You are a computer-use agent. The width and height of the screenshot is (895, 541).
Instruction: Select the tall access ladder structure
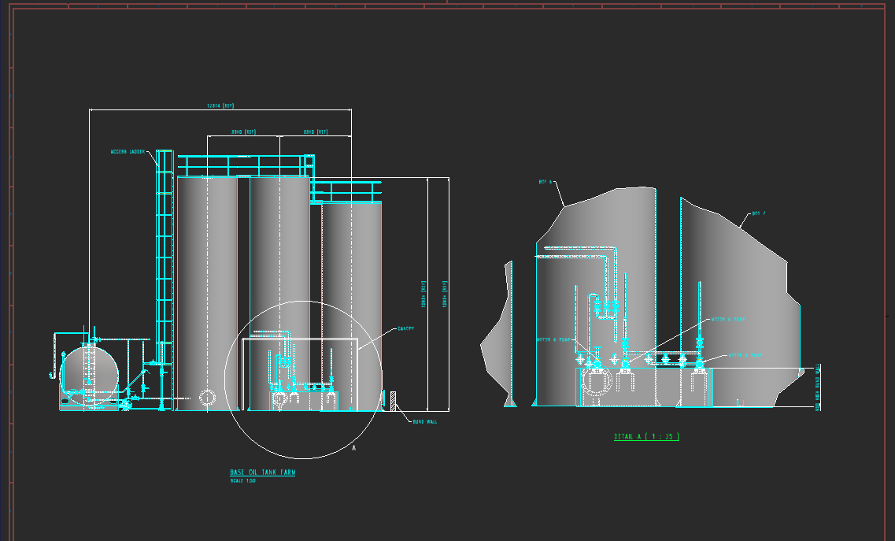[x=164, y=276]
